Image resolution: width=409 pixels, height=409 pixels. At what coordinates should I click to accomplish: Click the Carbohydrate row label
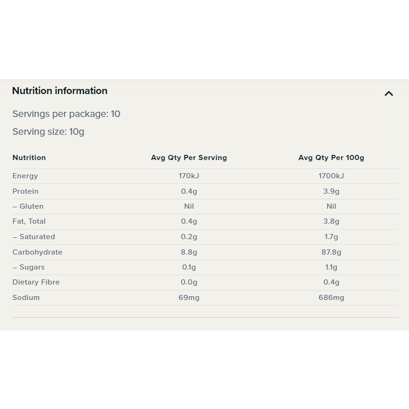tap(37, 252)
